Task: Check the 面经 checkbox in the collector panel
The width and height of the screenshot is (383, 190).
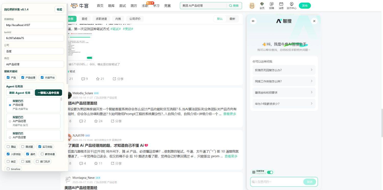Action: pyautogui.click(x=8, y=147)
